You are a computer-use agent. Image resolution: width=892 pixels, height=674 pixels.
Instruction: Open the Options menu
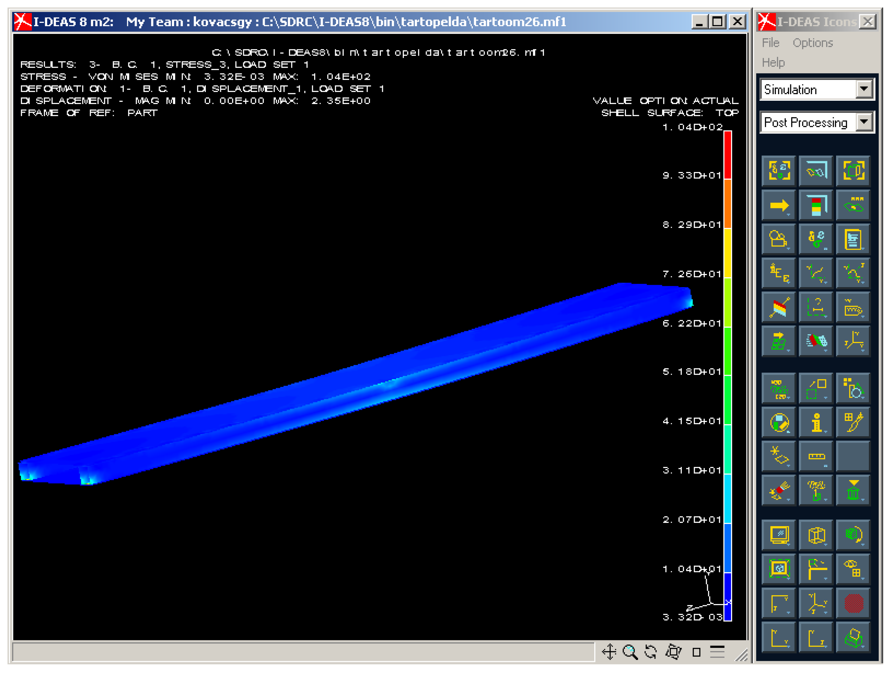click(812, 43)
